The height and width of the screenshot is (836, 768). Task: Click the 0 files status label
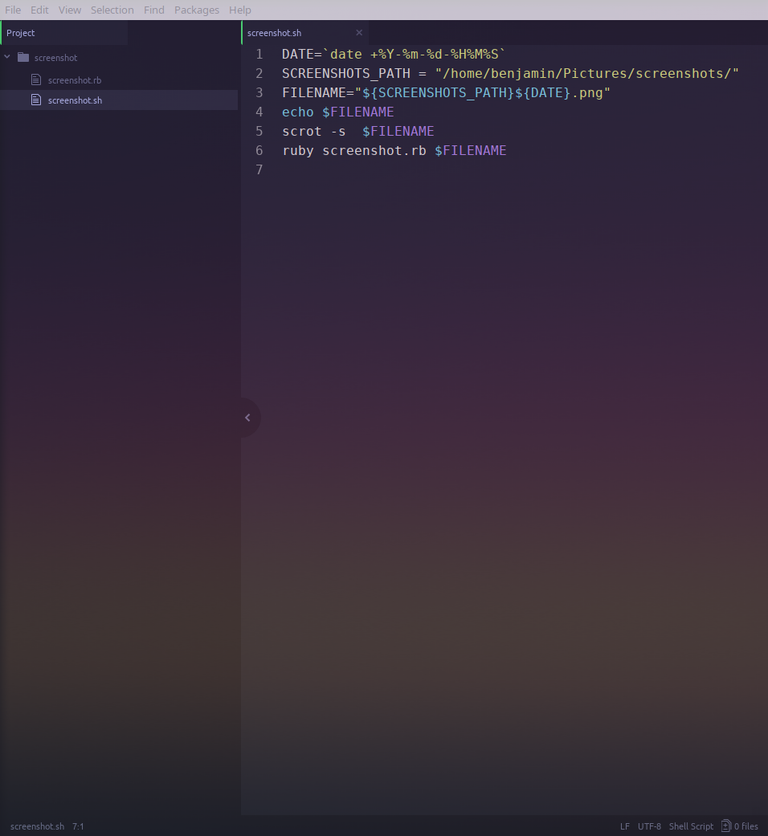(x=746, y=826)
